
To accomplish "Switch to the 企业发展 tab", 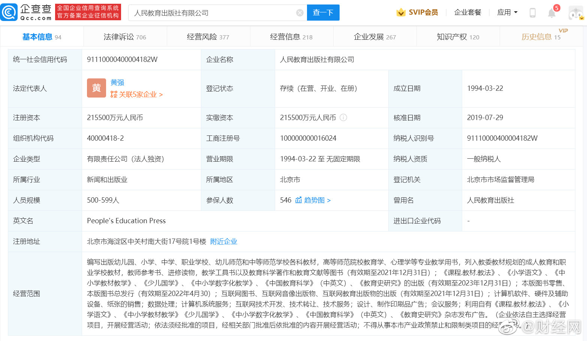I will [375, 37].
